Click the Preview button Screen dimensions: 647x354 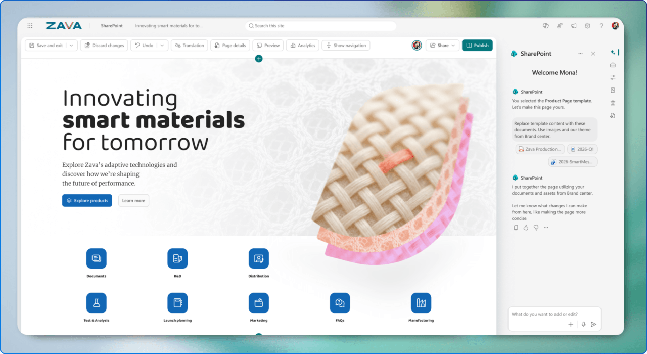pyautogui.click(x=268, y=46)
